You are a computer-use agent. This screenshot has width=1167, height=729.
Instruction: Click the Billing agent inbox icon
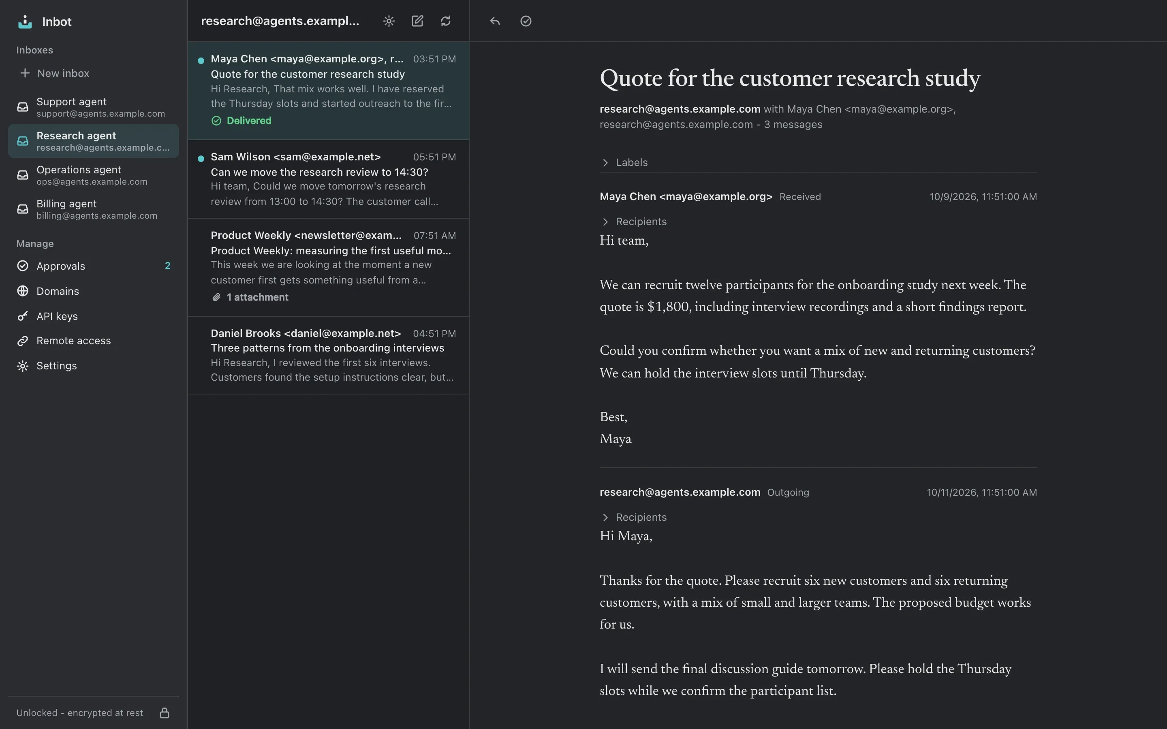[23, 209]
